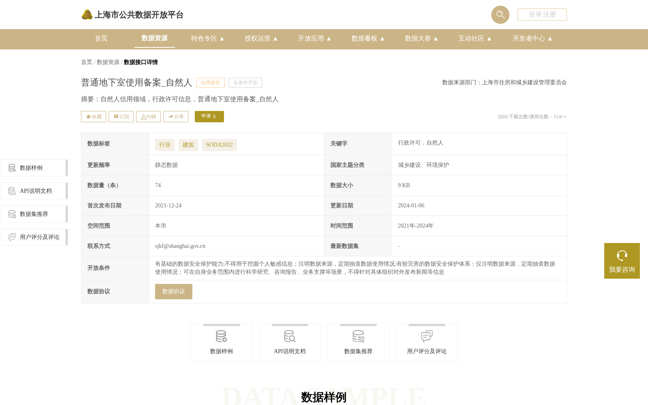648x405 pixels.
Task: Click the data source department text
Action: [x=505, y=82]
